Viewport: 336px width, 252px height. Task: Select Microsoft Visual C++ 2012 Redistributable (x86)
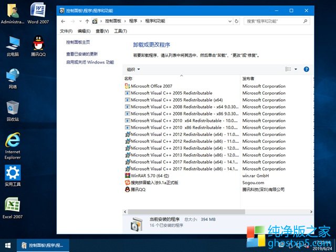pos(181,141)
